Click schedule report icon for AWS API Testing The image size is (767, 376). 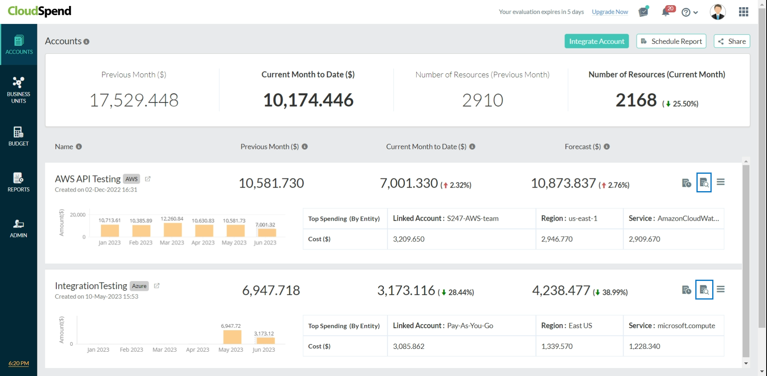686,183
